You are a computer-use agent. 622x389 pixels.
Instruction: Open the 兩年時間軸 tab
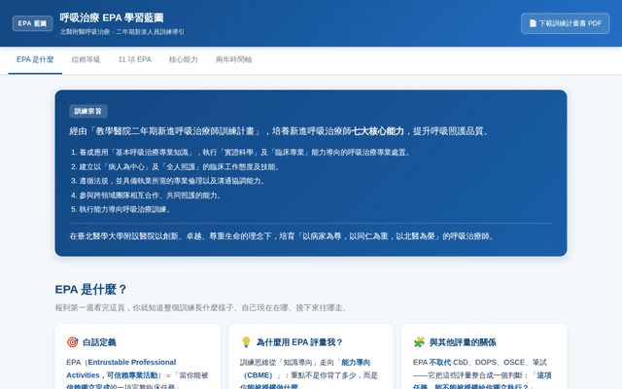pyautogui.click(x=233, y=60)
